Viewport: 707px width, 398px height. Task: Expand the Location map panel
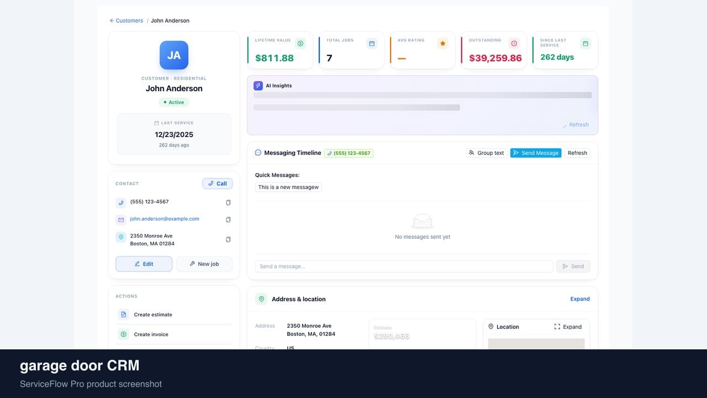568,327
